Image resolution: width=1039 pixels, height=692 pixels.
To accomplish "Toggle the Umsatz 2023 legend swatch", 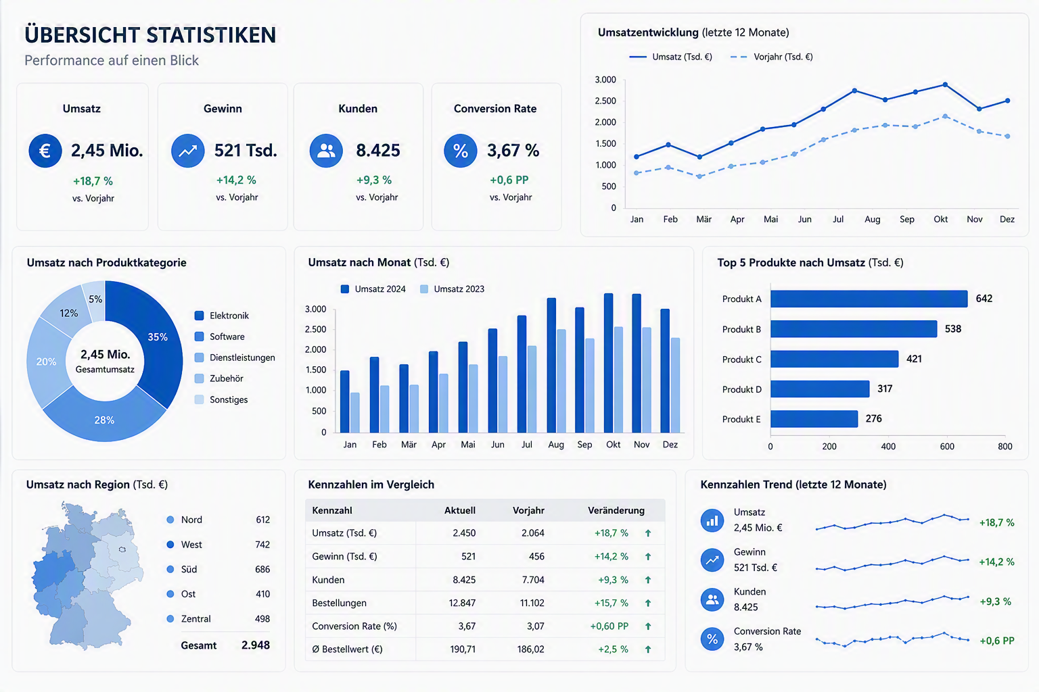I will tap(424, 289).
